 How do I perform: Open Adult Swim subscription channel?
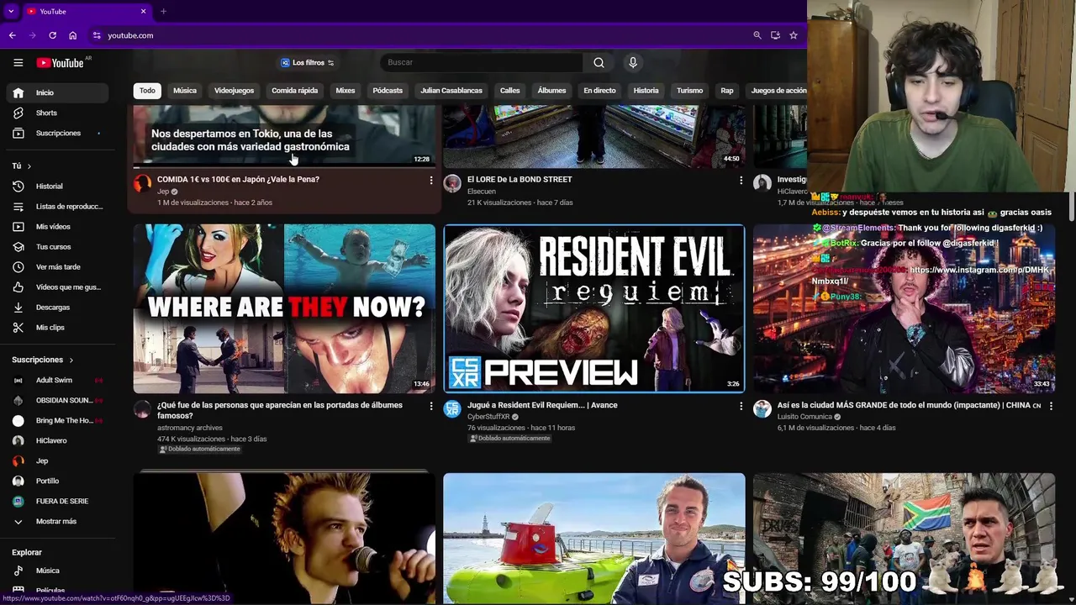coord(55,380)
